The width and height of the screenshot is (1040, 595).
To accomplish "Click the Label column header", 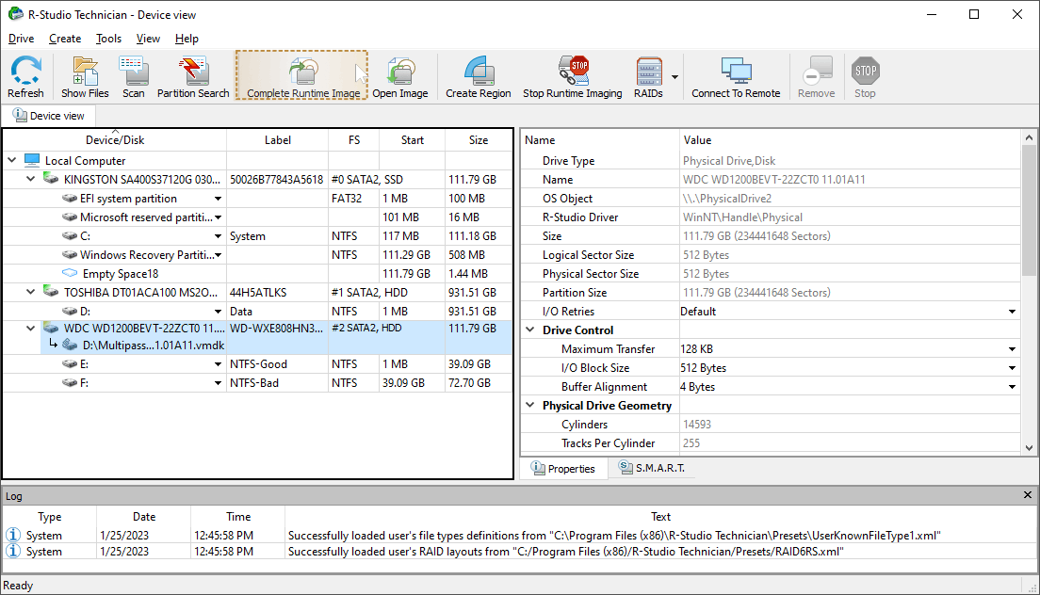I will tap(277, 139).
